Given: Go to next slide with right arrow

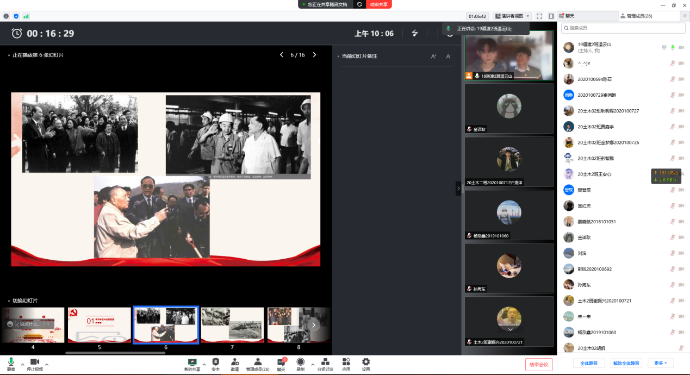Looking at the screenshot, I should [314, 55].
